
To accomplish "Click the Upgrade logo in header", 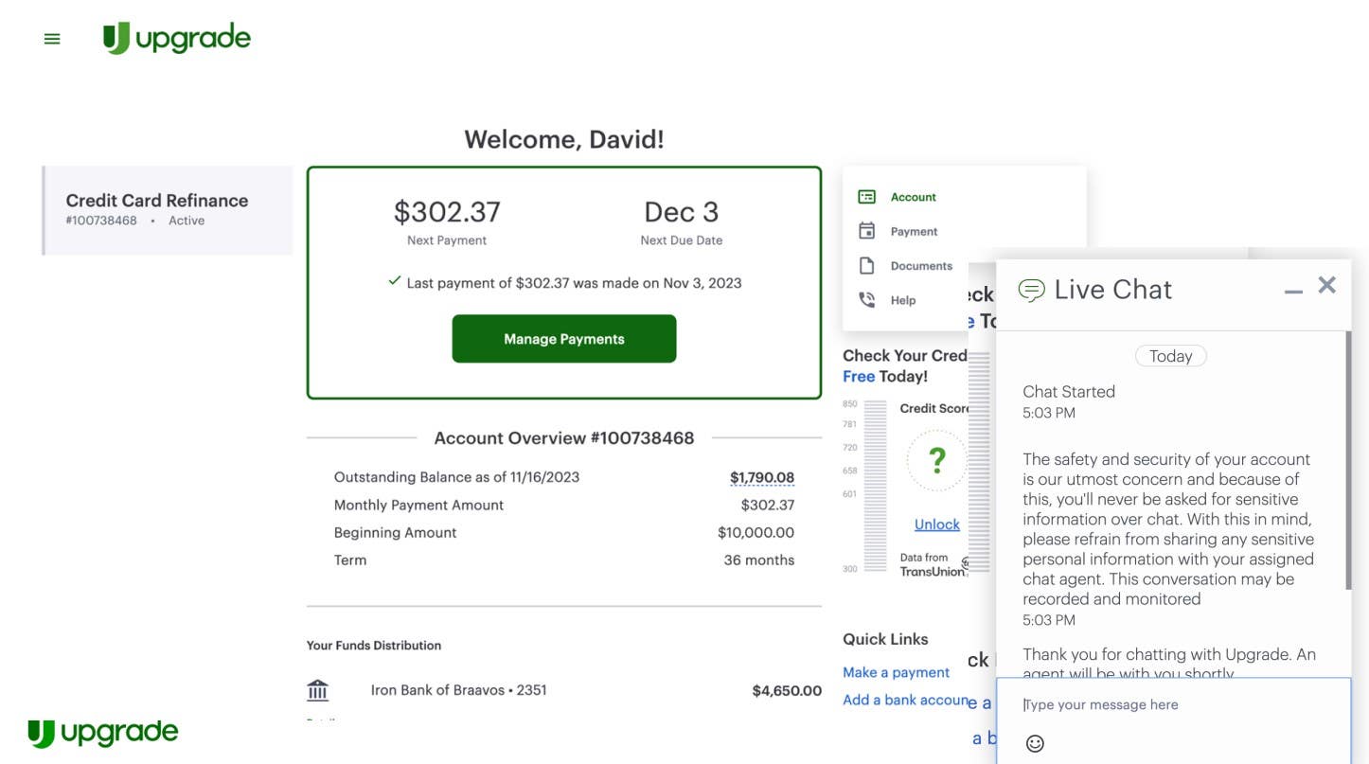I will (x=177, y=39).
